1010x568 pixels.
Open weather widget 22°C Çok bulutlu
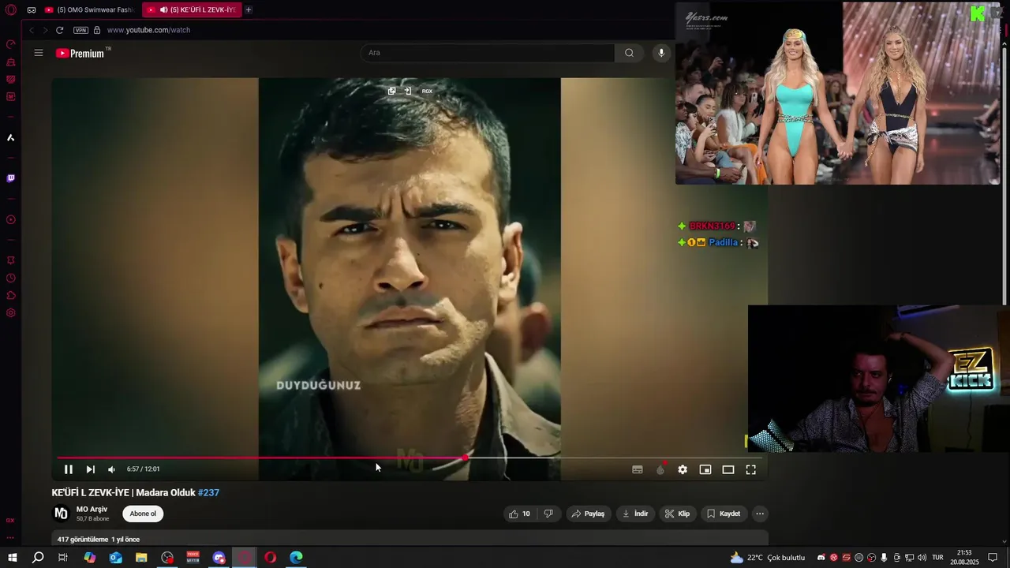(x=768, y=558)
